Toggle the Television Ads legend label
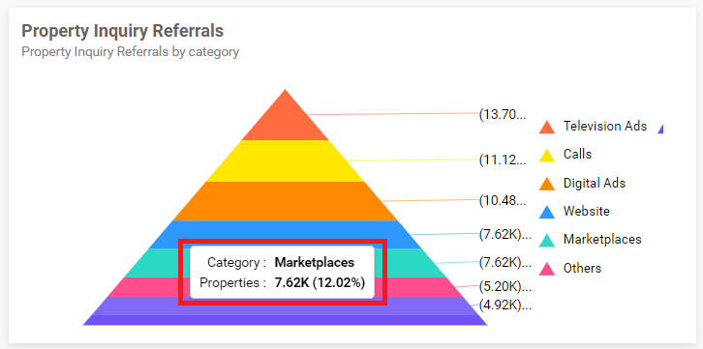This screenshot has height=349, width=703. tap(605, 127)
